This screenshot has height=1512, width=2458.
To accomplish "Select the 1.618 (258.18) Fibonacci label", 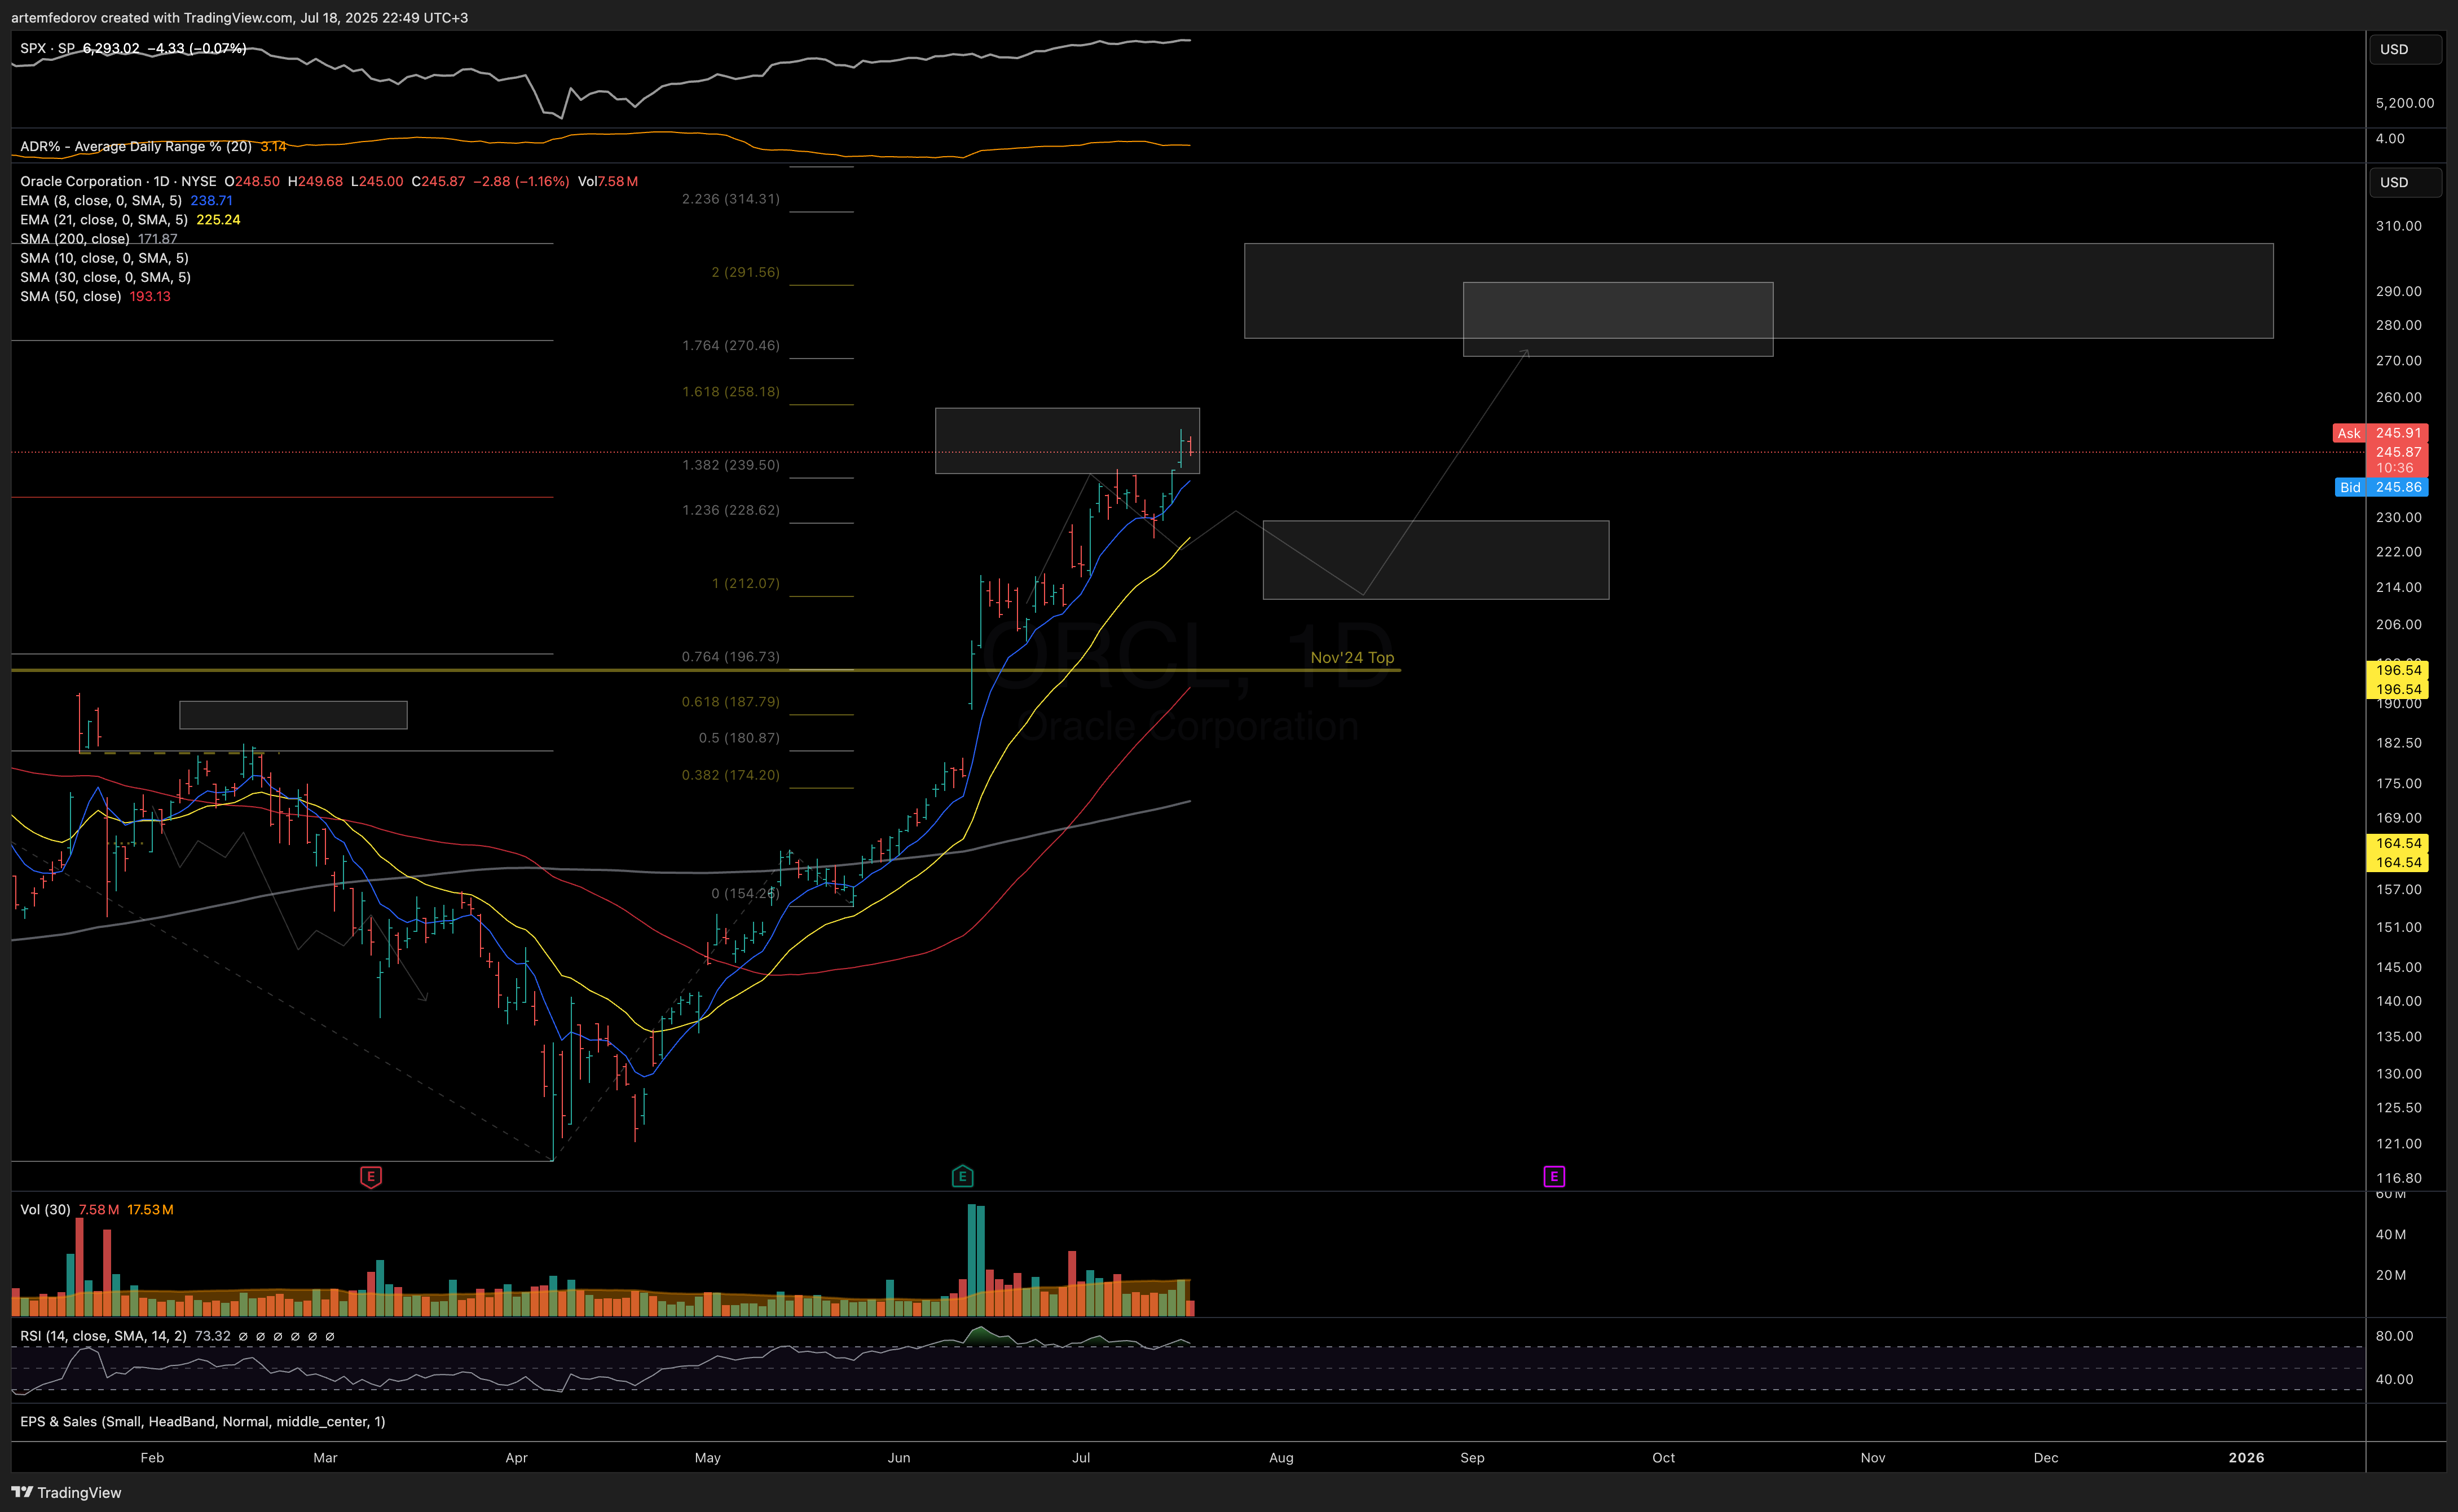I will [730, 391].
